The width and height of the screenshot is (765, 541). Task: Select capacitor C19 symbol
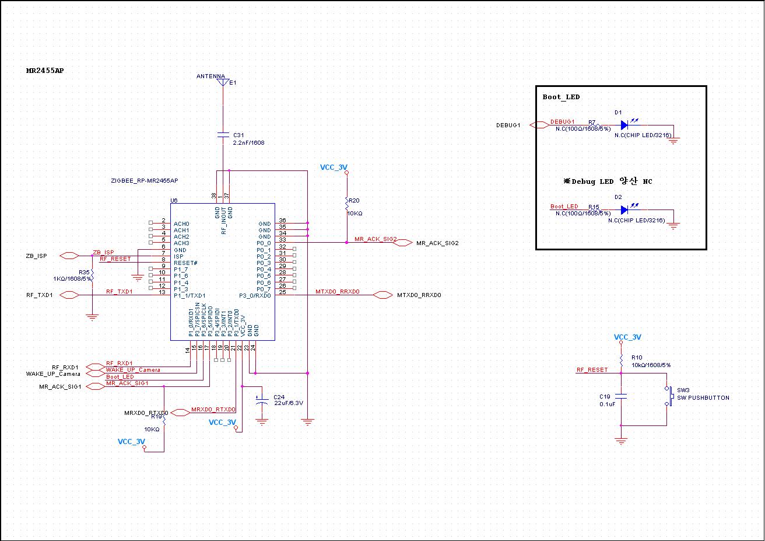622,396
